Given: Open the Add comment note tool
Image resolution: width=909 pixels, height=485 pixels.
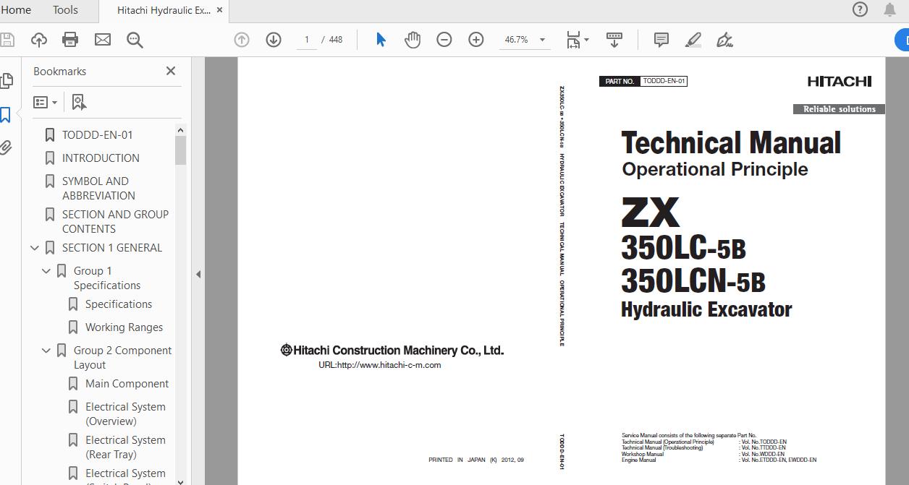Looking at the screenshot, I should tap(661, 40).
